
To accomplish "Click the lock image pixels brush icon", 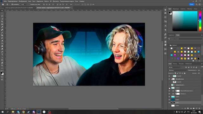I will pos(178,73).
